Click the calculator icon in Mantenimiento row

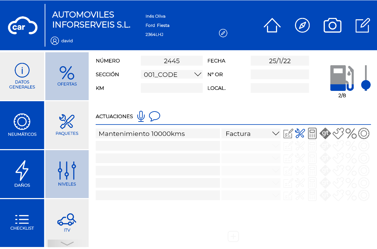tap(312, 133)
